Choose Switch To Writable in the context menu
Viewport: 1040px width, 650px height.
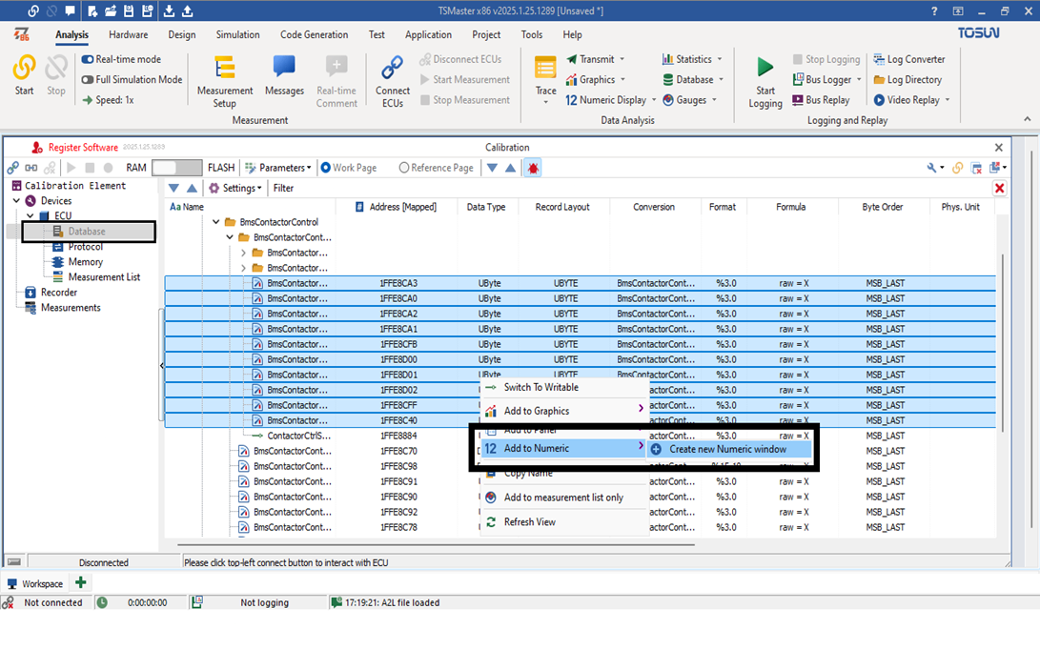click(563, 387)
